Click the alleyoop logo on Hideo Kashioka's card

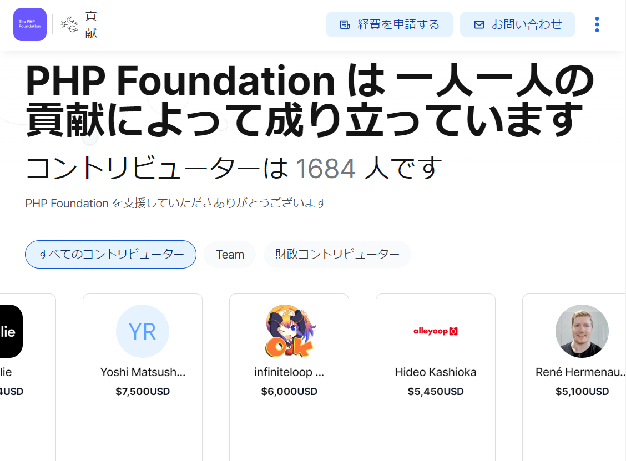pos(436,331)
